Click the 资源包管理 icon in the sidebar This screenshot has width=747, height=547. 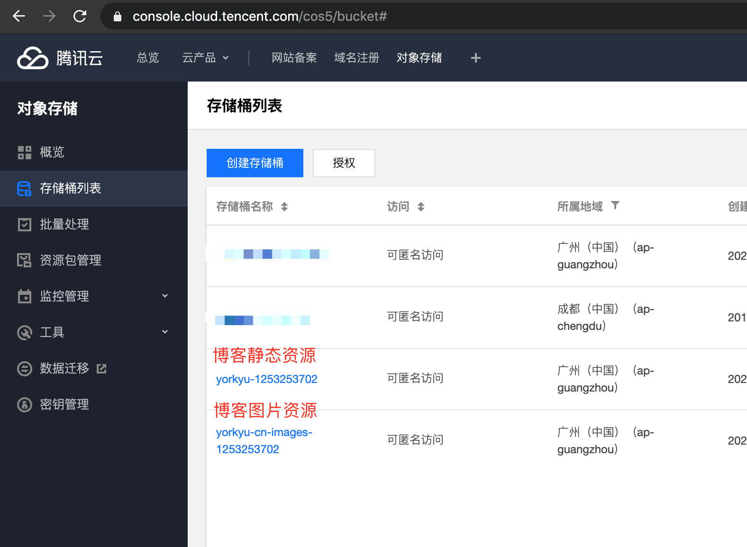tap(24, 260)
